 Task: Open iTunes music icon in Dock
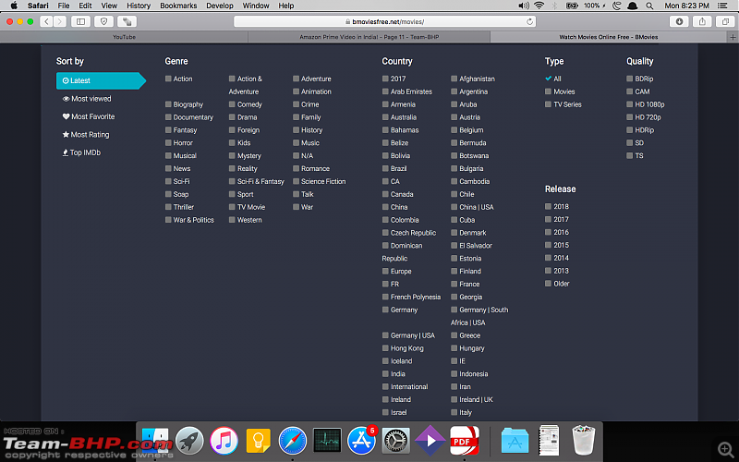click(x=224, y=441)
